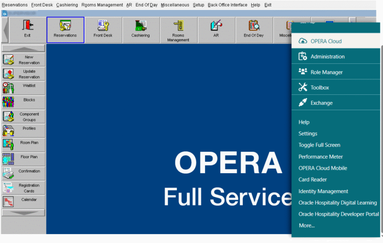383x243 pixels.
Task: Click the More... link
Action: coord(307,226)
